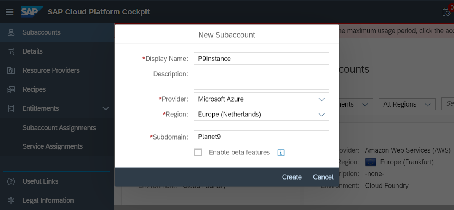Image resolution: width=454 pixels, height=210 pixels.
Task: Select Service Assignments menu item
Action: [x=53, y=146]
